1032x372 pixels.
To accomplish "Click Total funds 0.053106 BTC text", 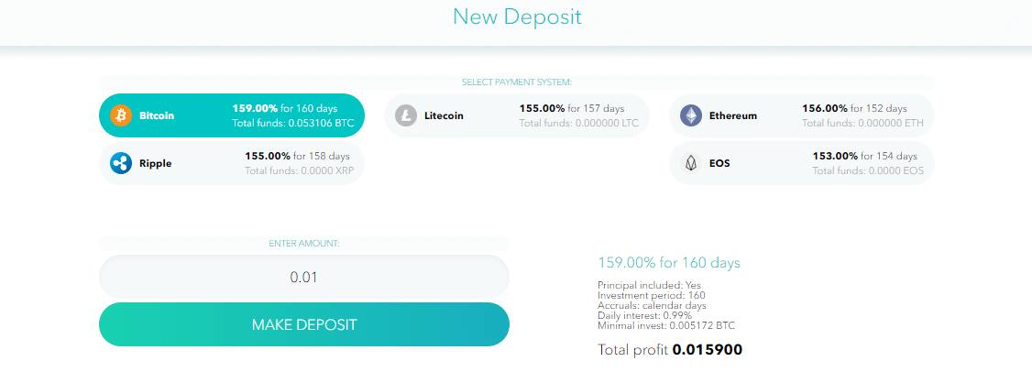I will pos(293,123).
